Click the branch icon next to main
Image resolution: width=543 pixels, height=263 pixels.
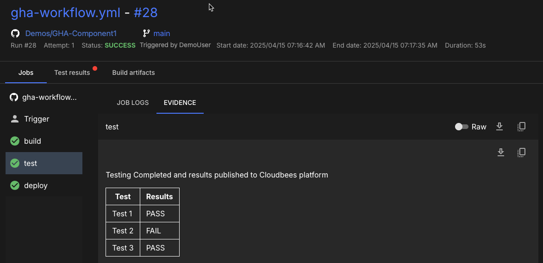(146, 33)
